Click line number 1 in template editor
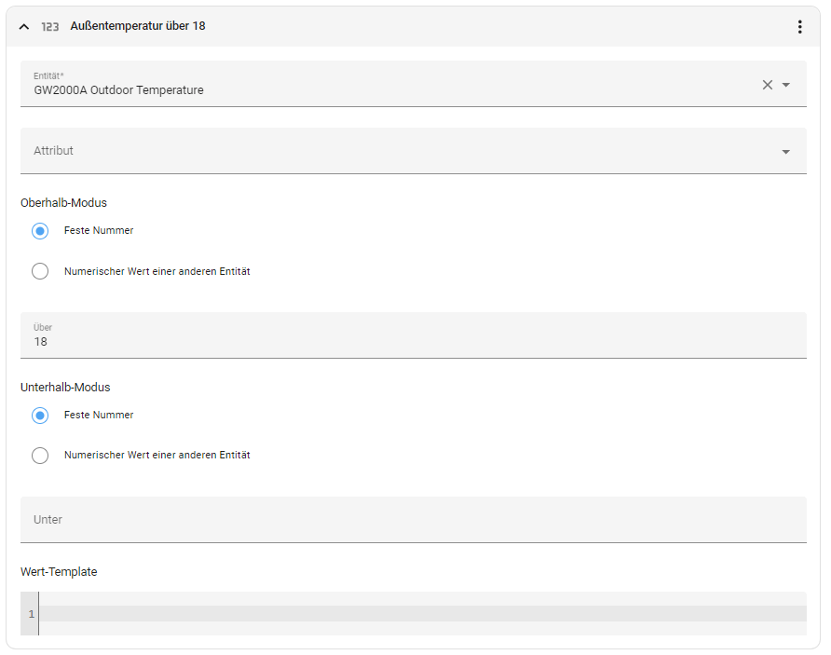This screenshot has height=655, width=831. coord(31,614)
